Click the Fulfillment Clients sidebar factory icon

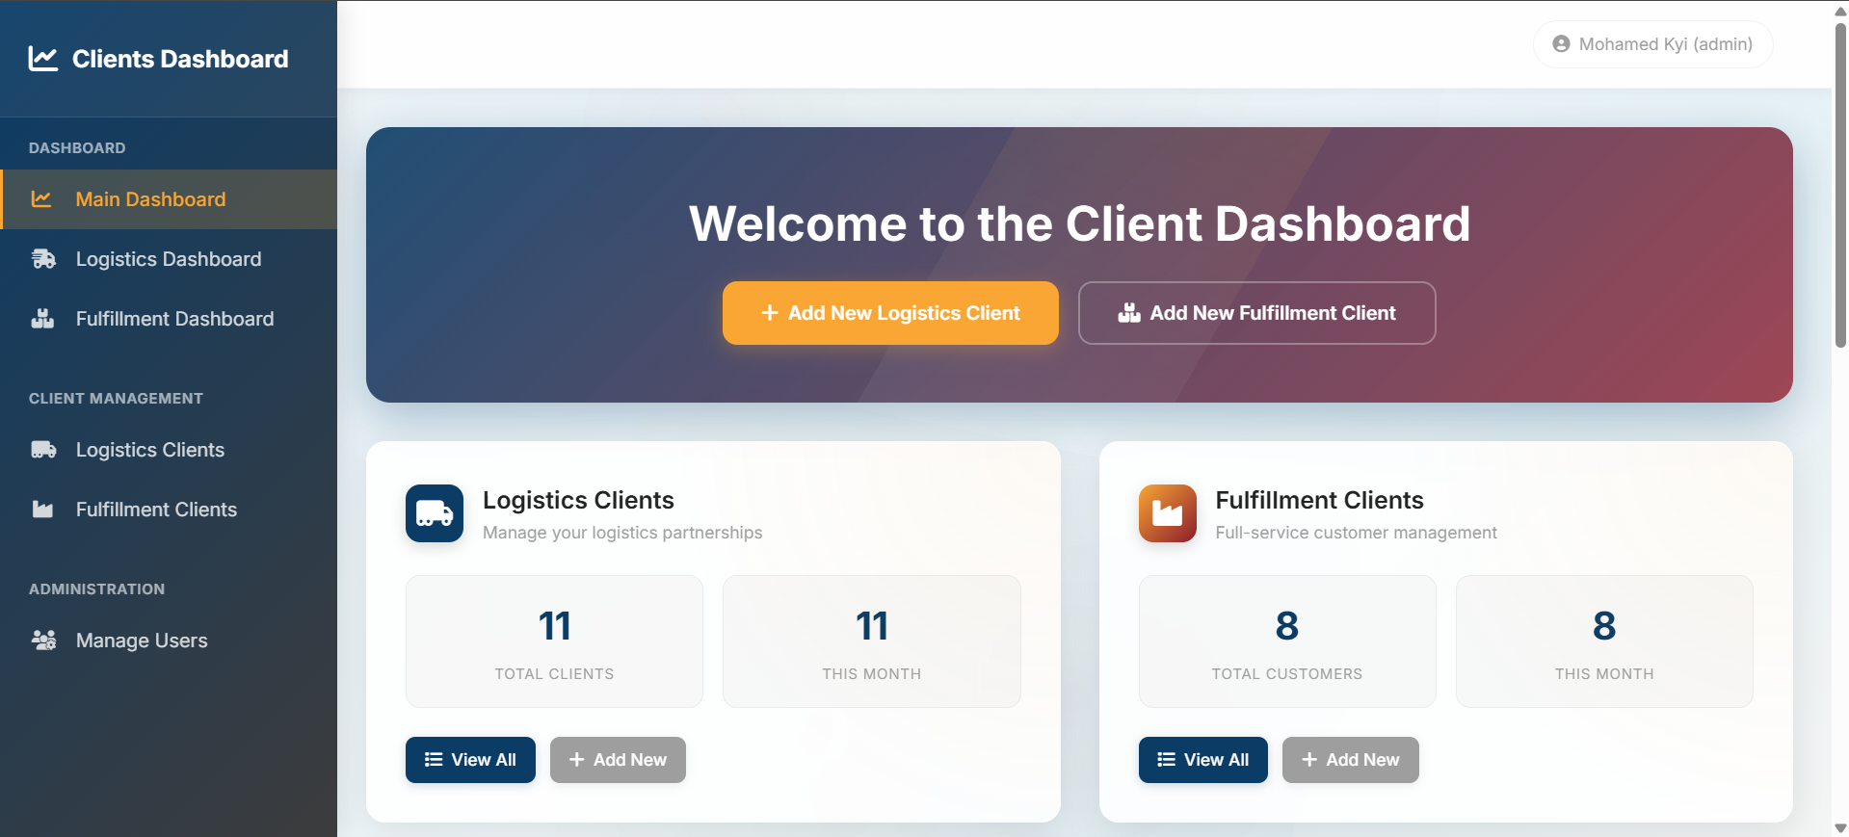click(x=42, y=510)
